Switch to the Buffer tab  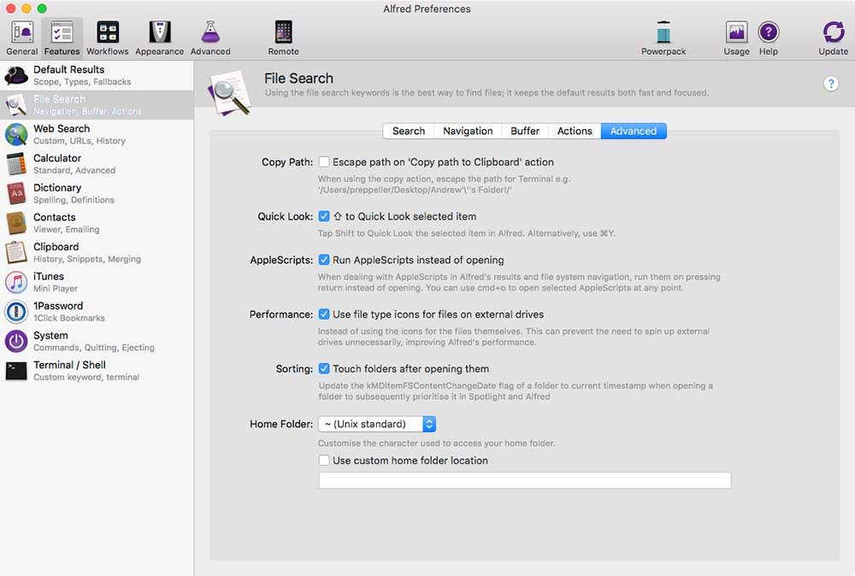524,131
